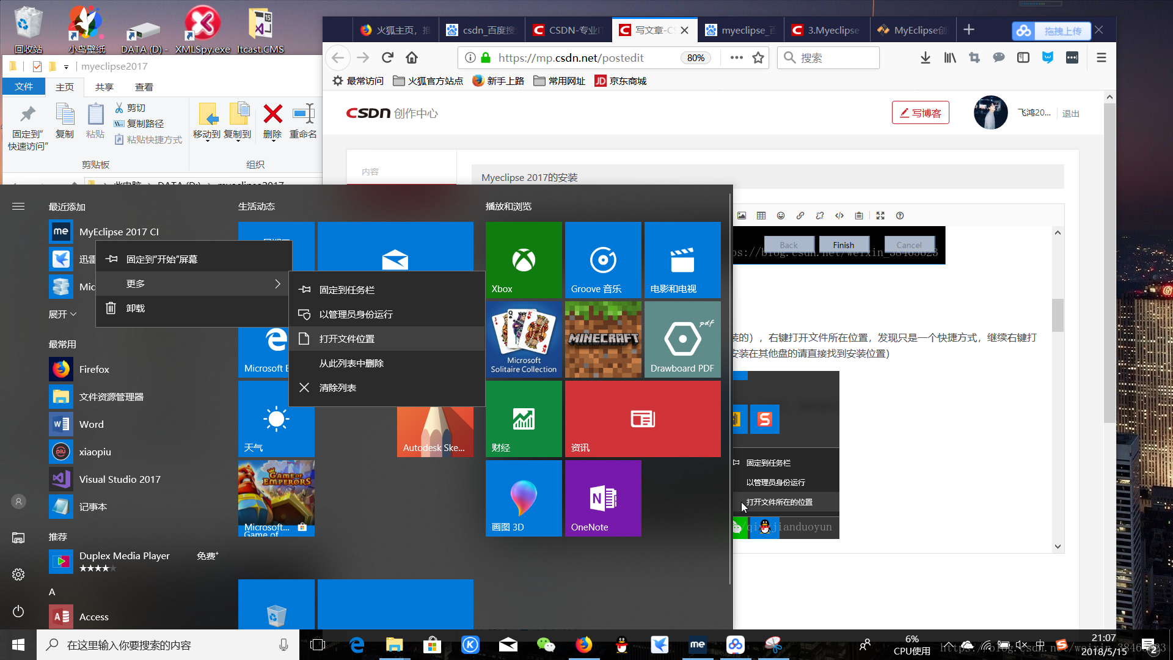The height and width of the screenshot is (660, 1173).
Task: Click the article title field Myeclipse 2017的安装
Action: (767, 177)
